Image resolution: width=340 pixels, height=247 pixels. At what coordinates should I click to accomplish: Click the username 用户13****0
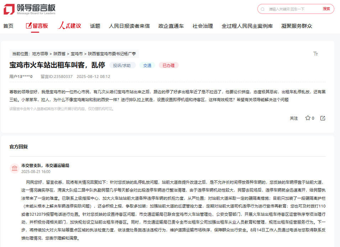[21, 77]
